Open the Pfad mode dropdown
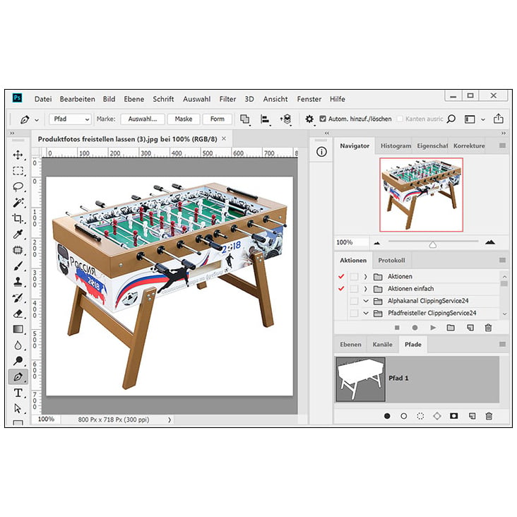 70,119
